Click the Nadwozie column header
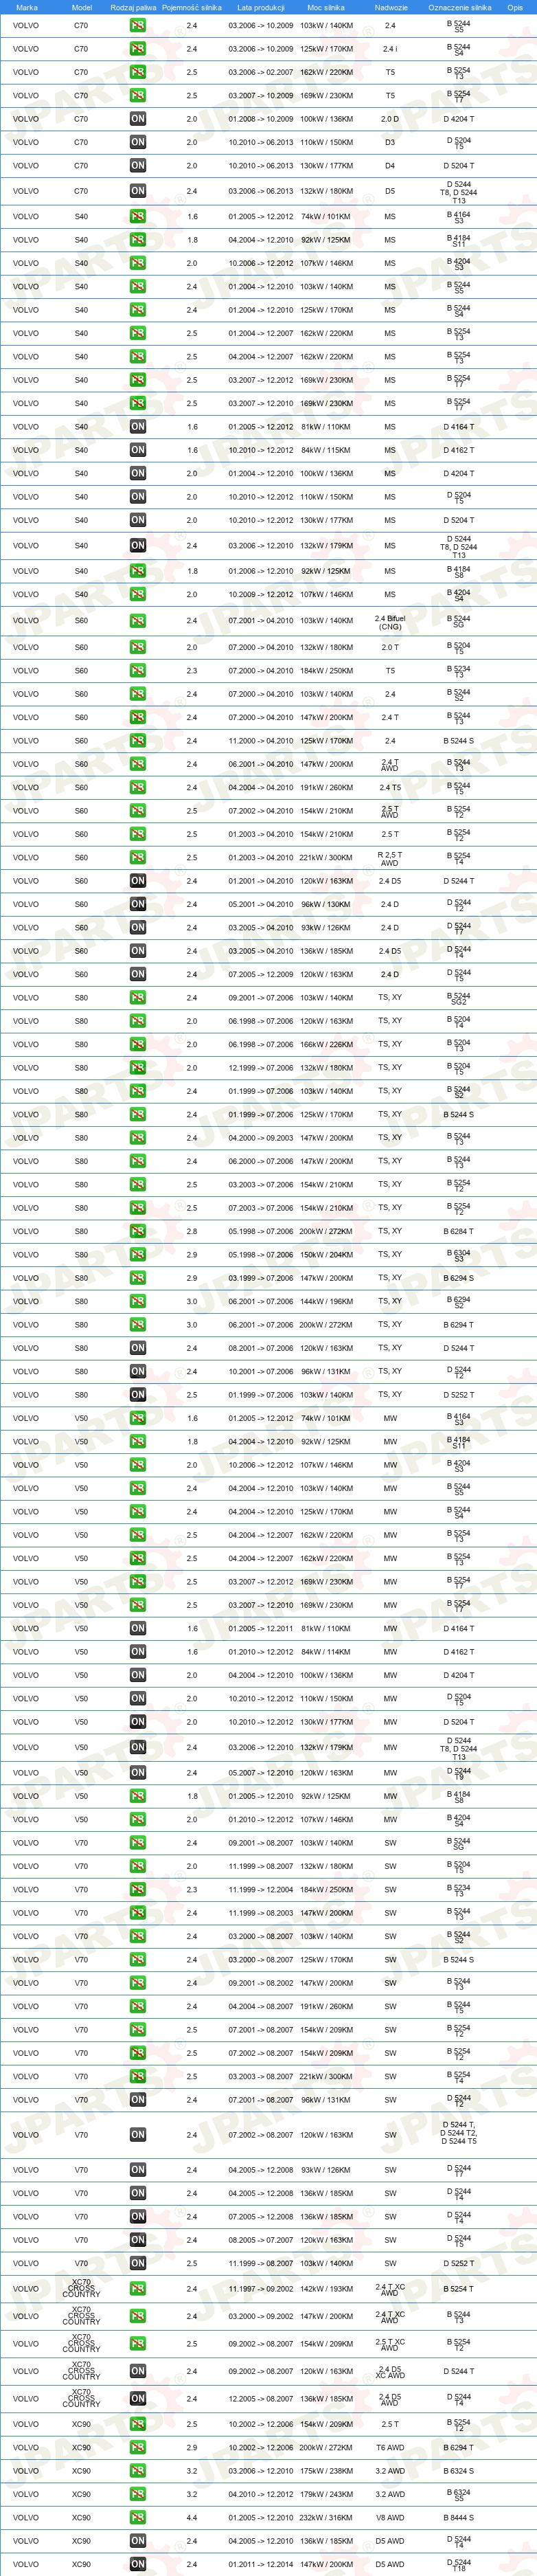537x2576 pixels. click(390, 7)
